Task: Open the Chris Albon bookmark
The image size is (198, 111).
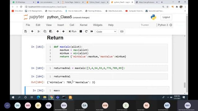Action: tap(17, 11)
